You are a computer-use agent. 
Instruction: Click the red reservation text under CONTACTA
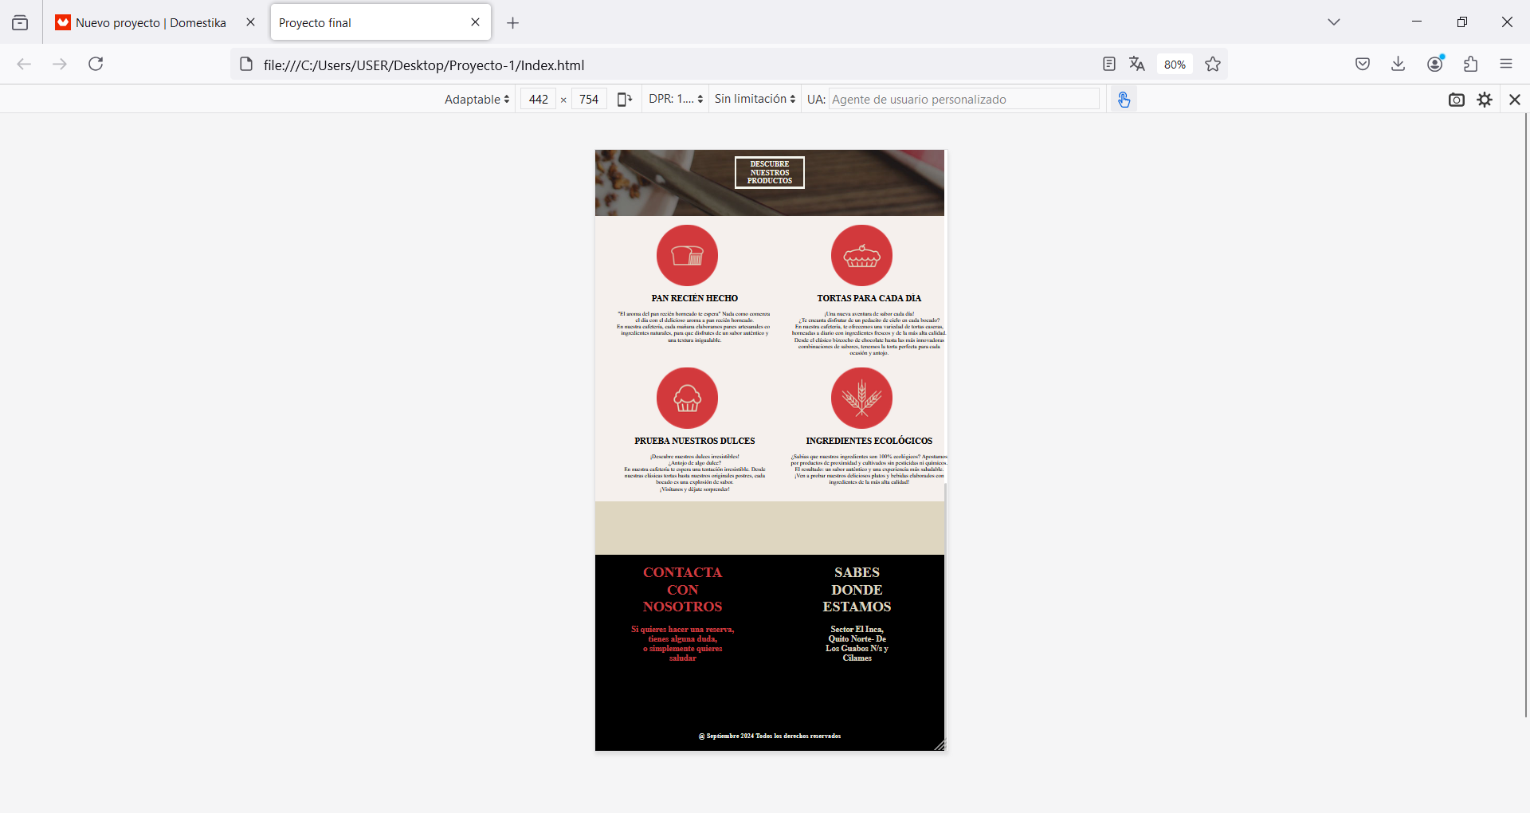coord(682,644)
